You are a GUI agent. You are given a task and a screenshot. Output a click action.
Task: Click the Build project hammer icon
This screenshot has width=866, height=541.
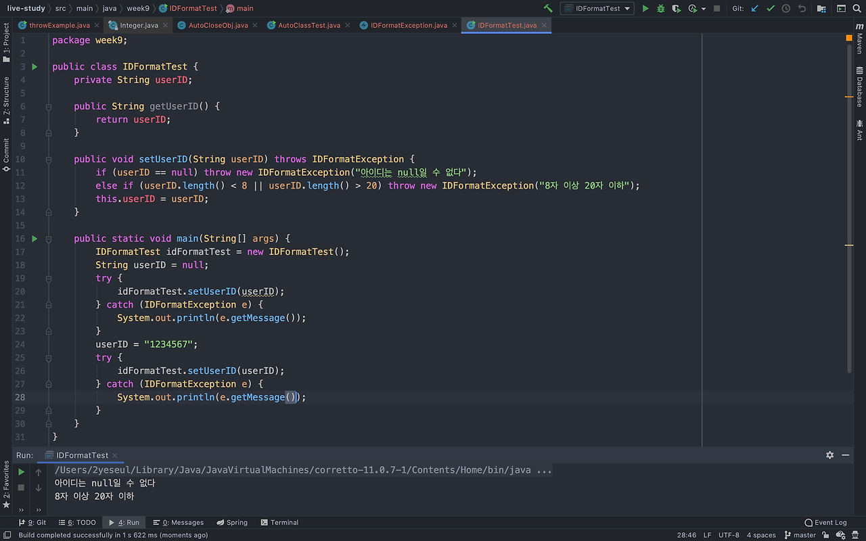[547, 8]
